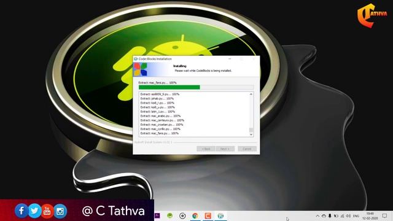
Task: Click the bold 'Installing' heading
Action: 180,66
